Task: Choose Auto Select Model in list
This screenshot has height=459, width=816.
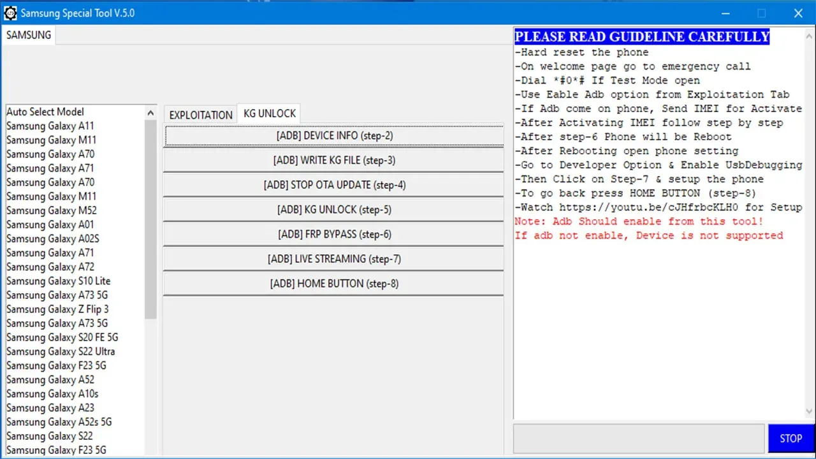Action: pos(45,112)
